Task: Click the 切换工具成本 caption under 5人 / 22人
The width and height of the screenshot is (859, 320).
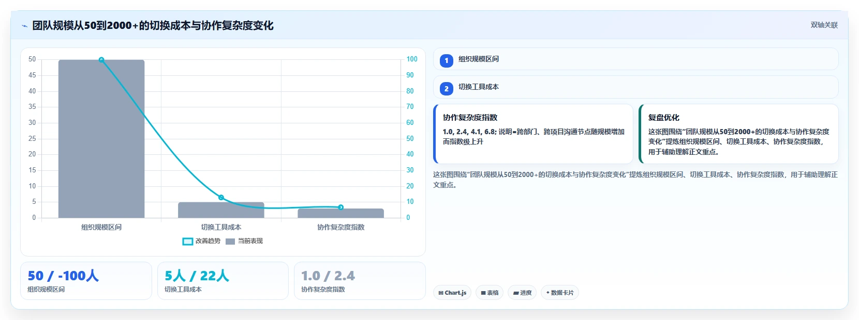Action: [x=183, y=290]
